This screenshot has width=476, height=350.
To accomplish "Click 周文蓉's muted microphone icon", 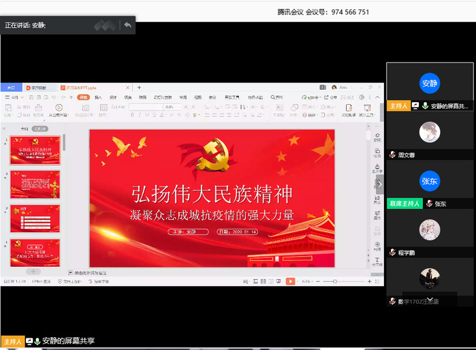I will click(x=392, y=155).
